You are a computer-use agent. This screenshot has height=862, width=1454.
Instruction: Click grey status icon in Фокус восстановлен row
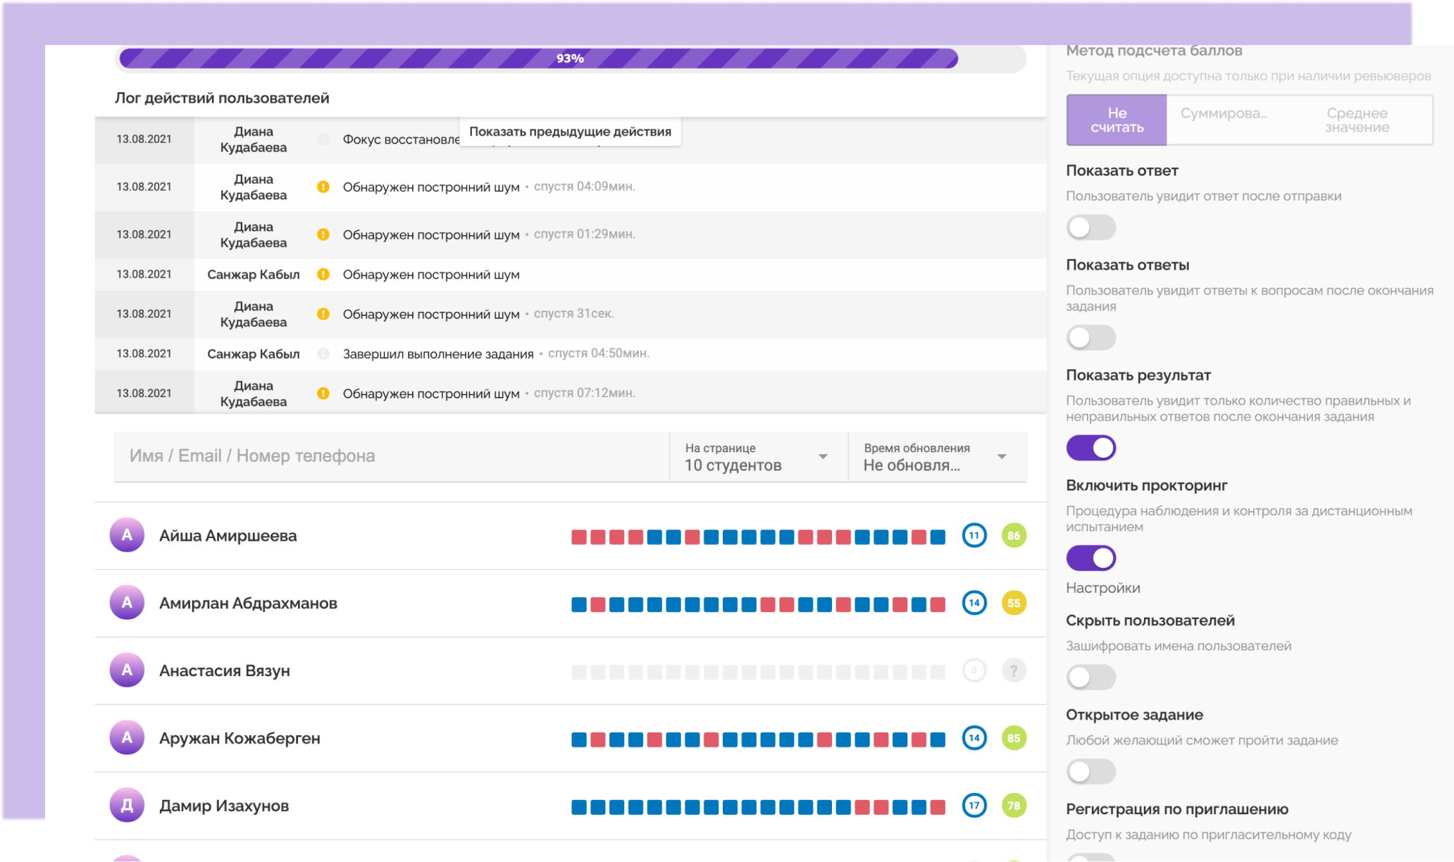pos(323,139)
